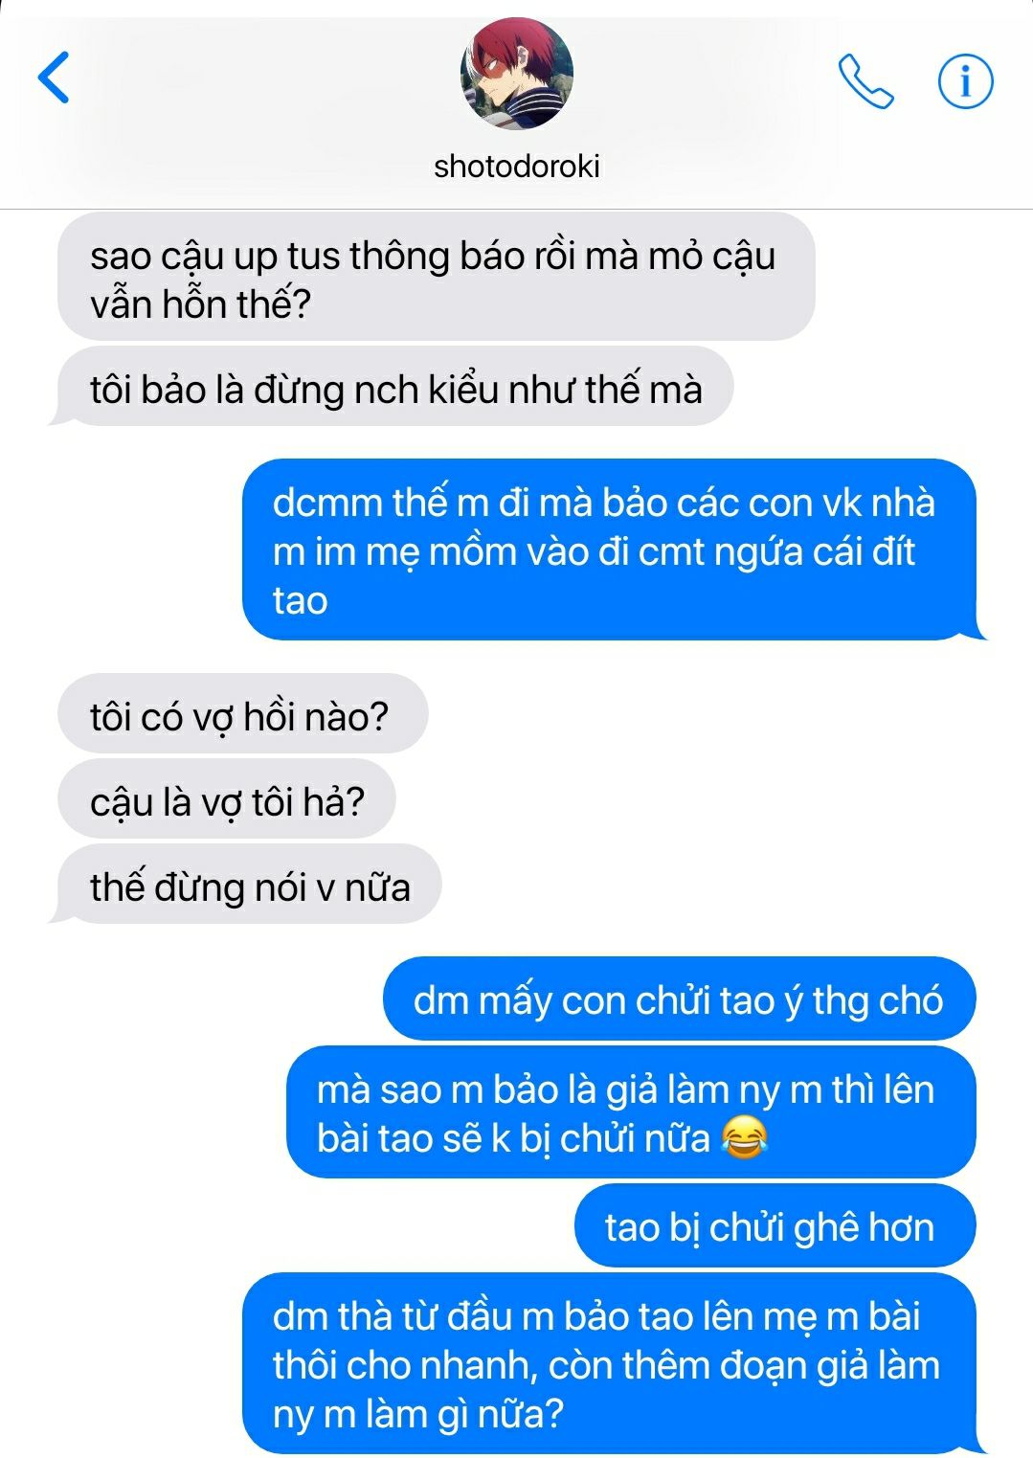Tap the shotodoroki contact name
Screen dimensions: 1033x1458
[x=517, y=167]
